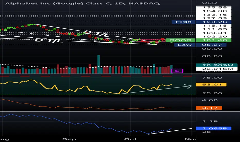
Task: Click the blue 2.065B OBV value label
Action: pyautogui.click(x=213, y=129)
